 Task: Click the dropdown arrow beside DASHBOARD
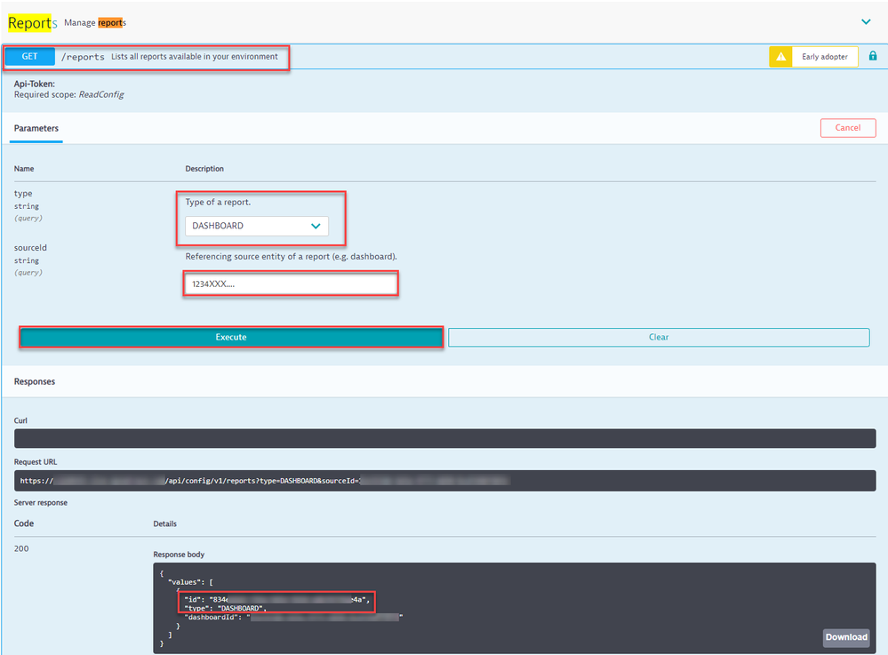tap(316, 226)
